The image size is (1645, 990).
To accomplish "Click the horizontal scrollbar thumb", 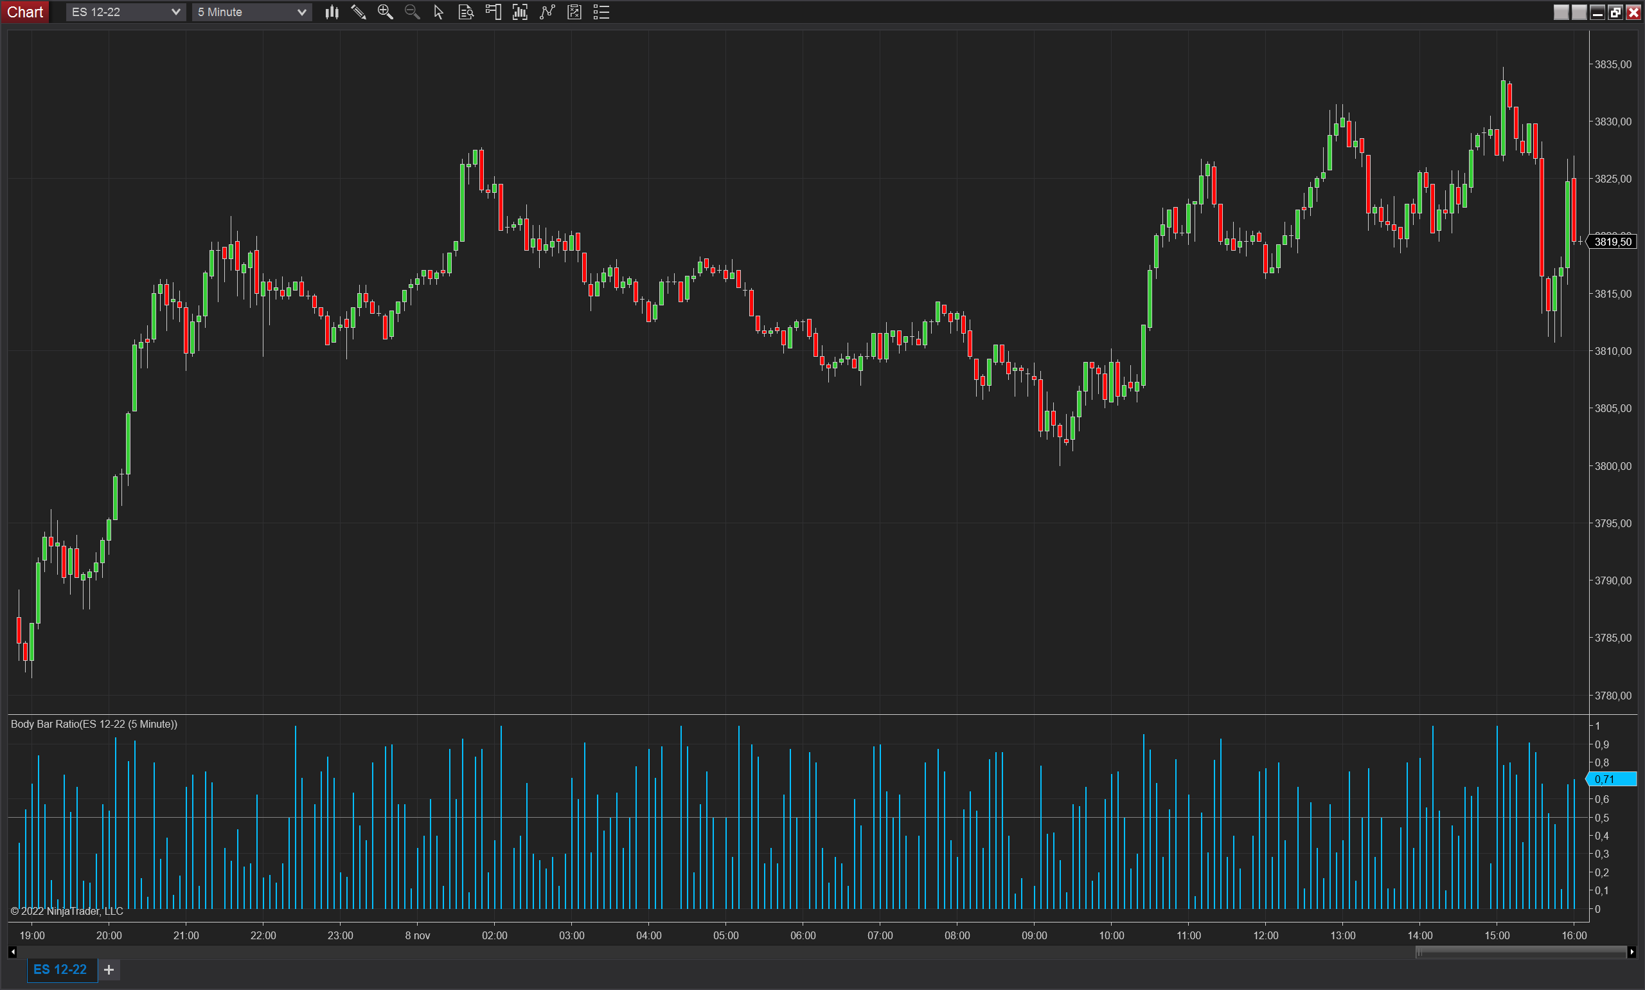I will 1520,952.
